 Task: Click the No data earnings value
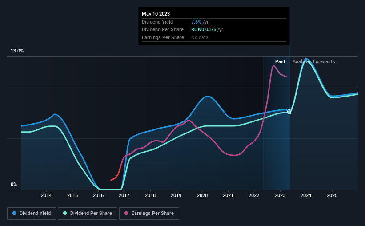point(200,37)
